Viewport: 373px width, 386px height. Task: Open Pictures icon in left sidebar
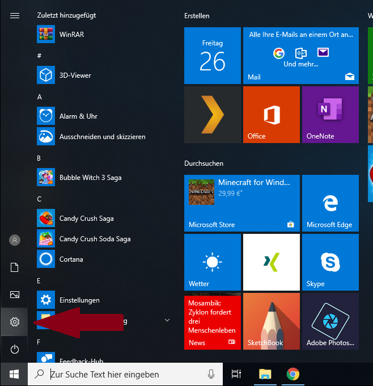[x=15, y=295]
